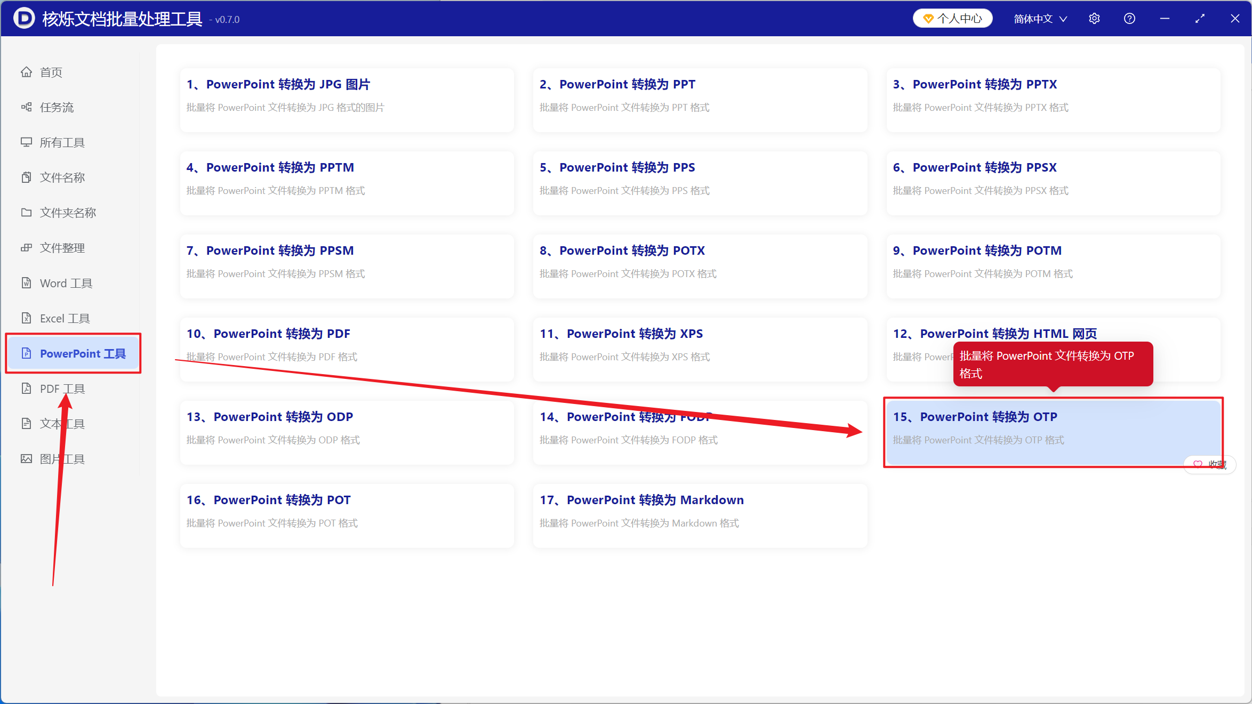This screenshot has height=704, width=1252.
Task: Open PowerPoint 转换为 Markdown card
Action: coord(700,516)
